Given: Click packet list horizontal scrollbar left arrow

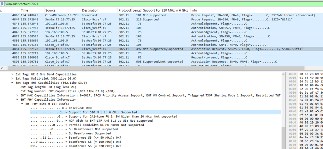Looking at the screenshot, I should coord(2,68).
